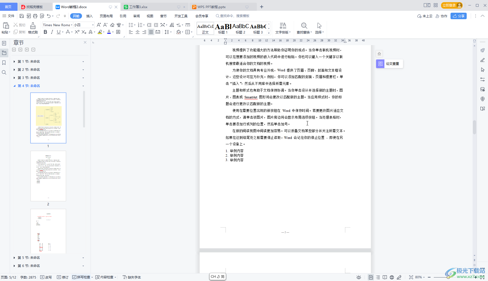488x281 pixels.
Task: Open Print Preview icon
Action: [42, 16]
